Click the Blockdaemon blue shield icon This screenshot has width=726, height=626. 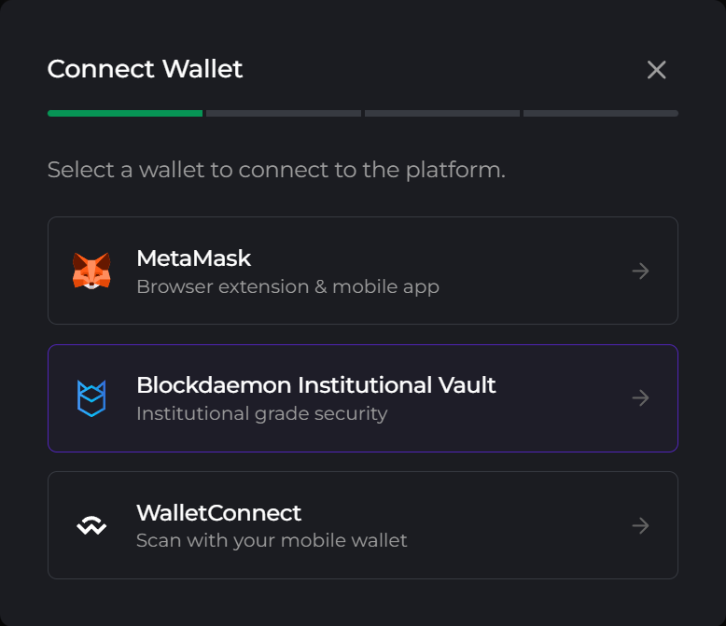point(91,398)
